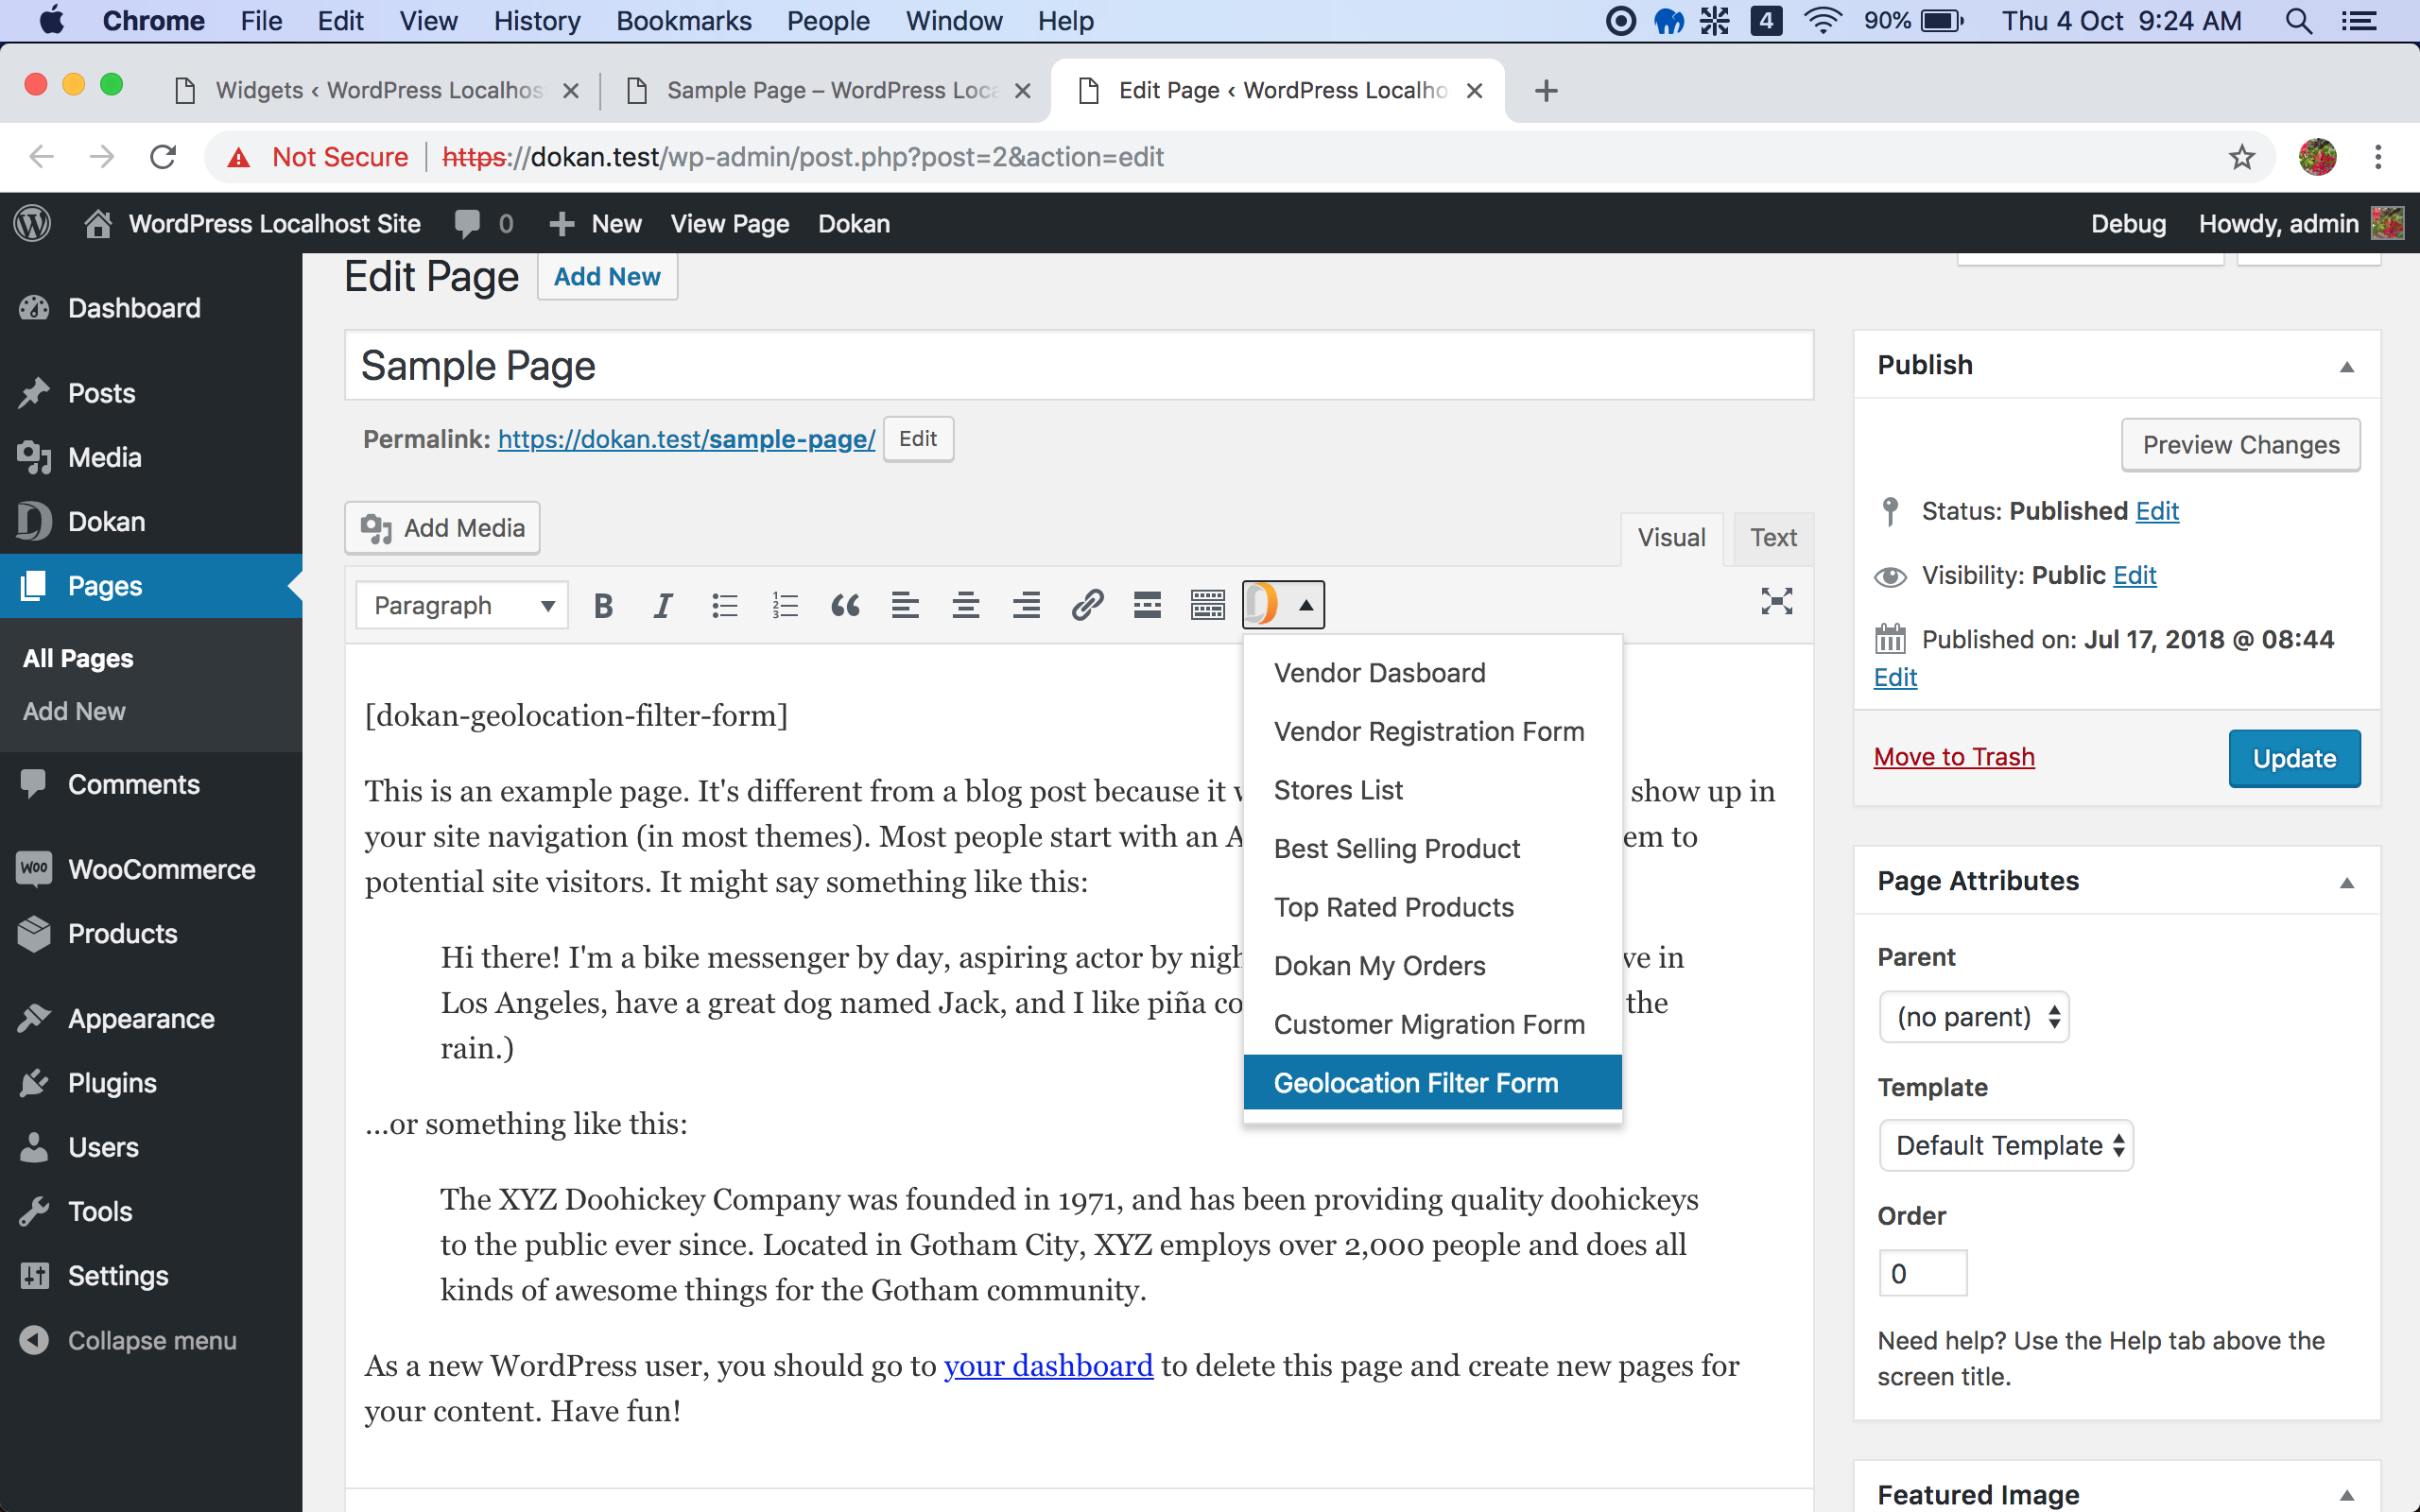
Task: Click the Update button
Action: coord(2294,758)
